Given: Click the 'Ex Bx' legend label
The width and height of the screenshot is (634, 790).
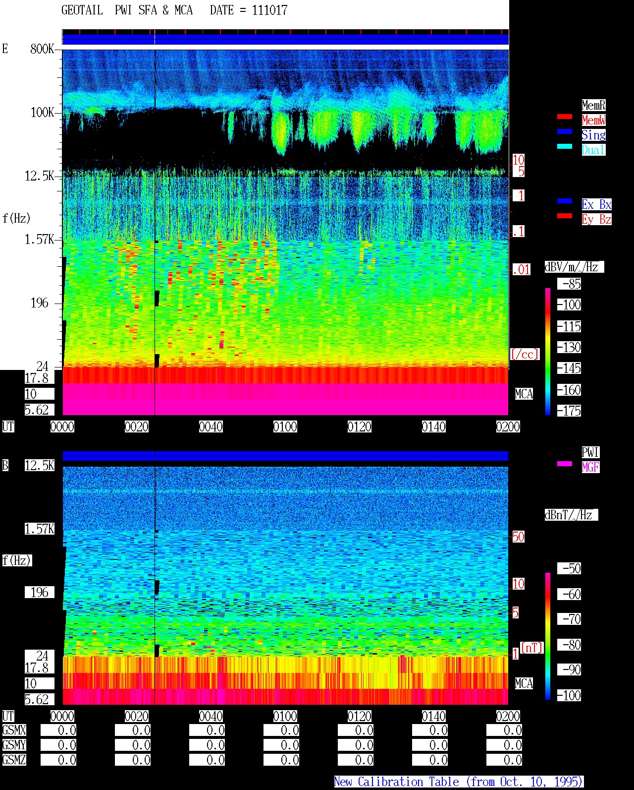Looking at the screenshot, I should [x=596, y=204].
